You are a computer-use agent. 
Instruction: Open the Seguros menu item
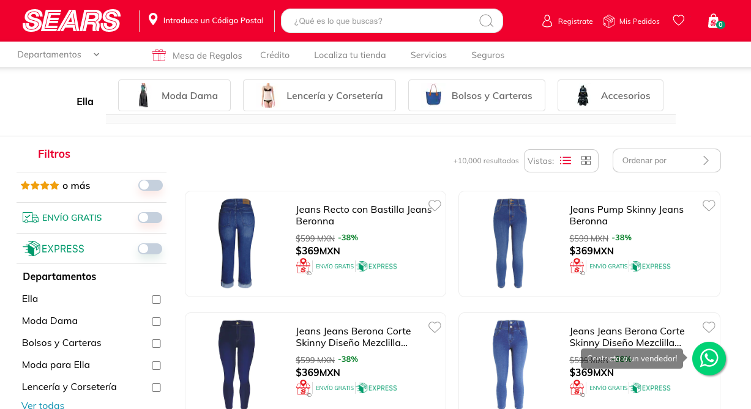click(x=488, y=55)
